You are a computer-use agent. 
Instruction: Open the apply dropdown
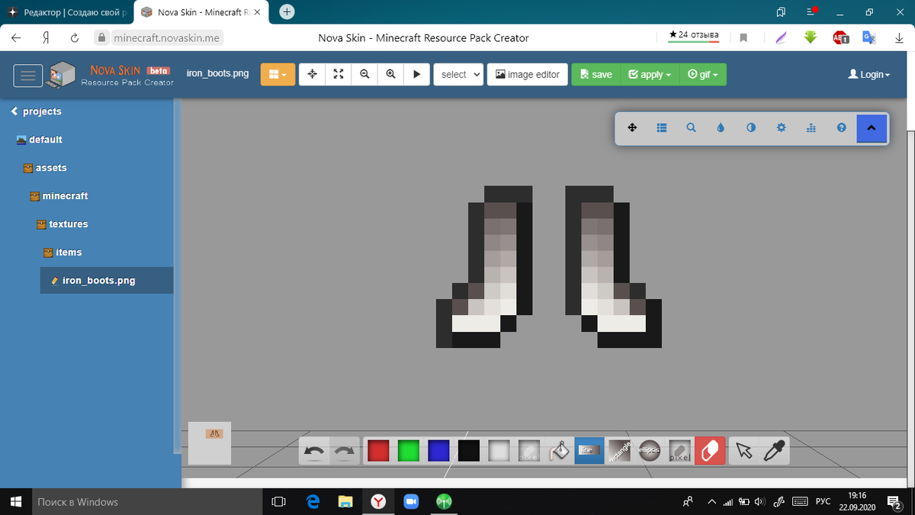pyautogui.click(x=650, y=74)
